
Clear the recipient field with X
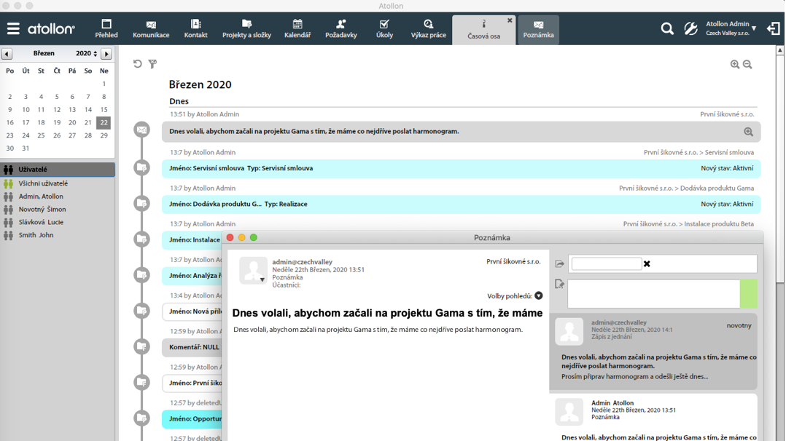coord(647,264)
